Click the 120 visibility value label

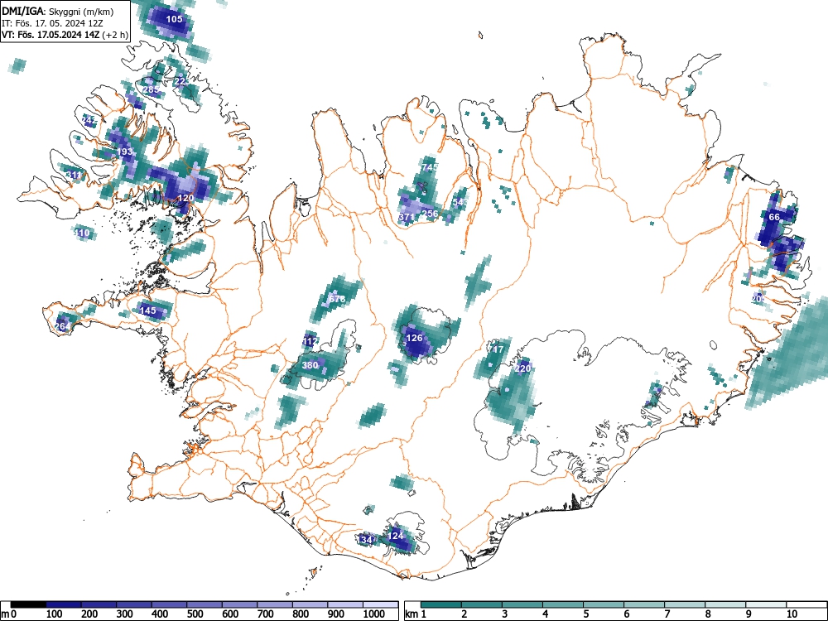coord(185,198)
